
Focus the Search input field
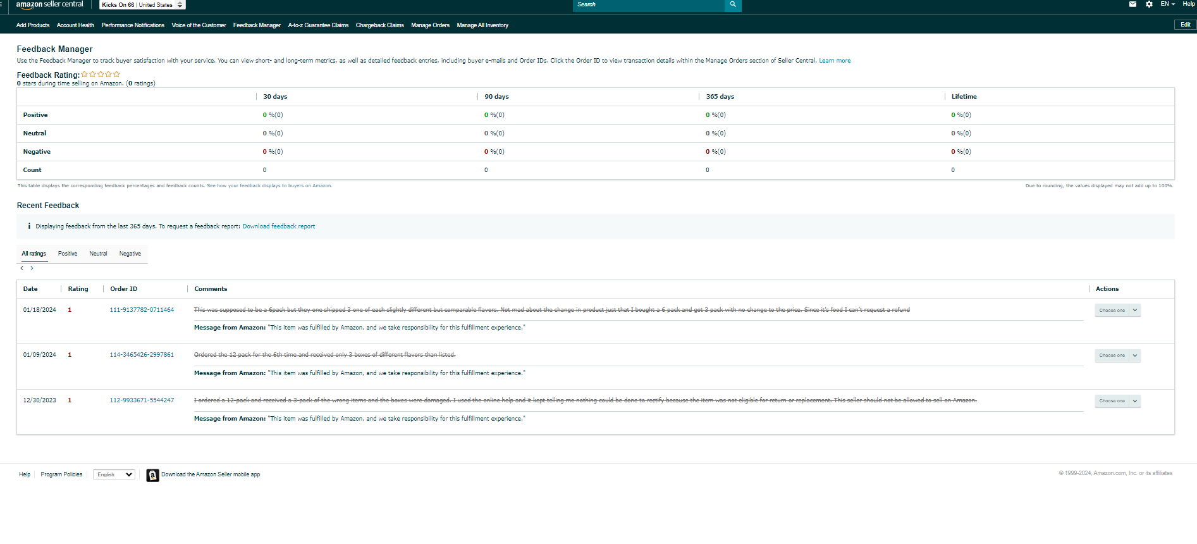click(x=648, y=5)
